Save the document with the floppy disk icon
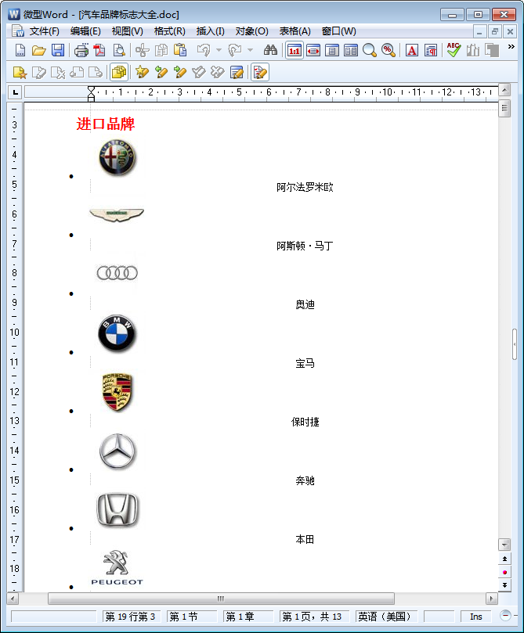This screenshot has height=633, width=524. [x=58, y=50]
